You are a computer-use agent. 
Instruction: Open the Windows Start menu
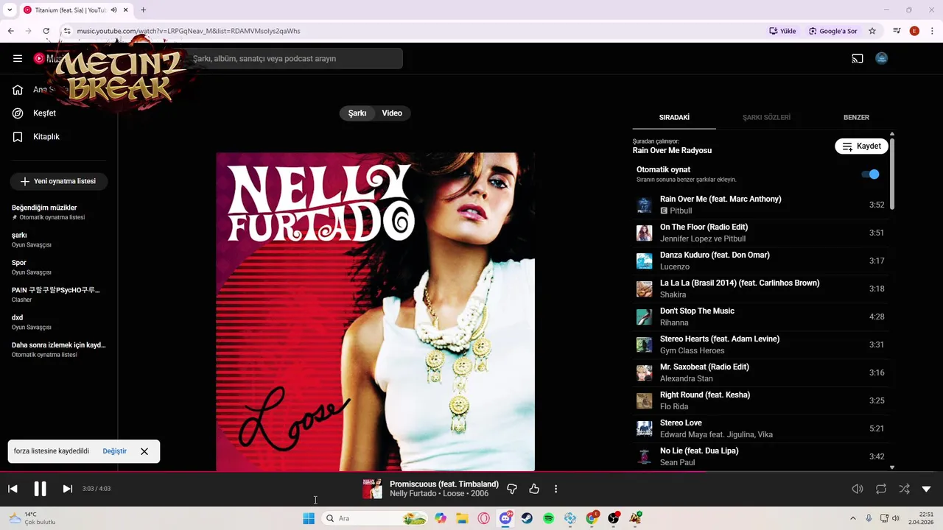point(309,518)
